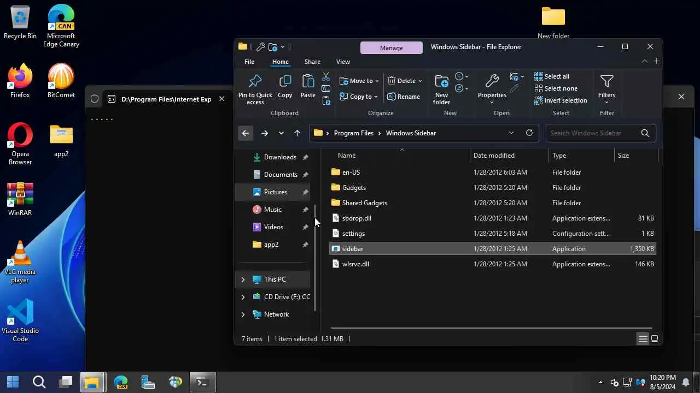The image size is (700, 393).
Task: Open the recent locations dropdown
Action: pos(281,133)
